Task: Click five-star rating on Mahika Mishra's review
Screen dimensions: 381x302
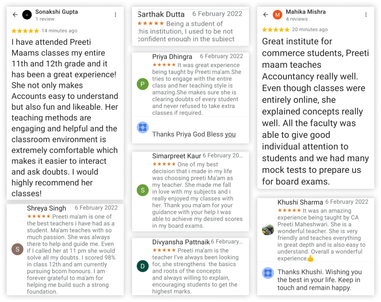Action: pyautogui.click(x=276, y=30)
